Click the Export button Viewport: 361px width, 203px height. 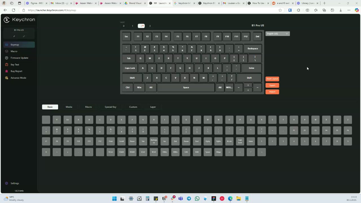272,85
